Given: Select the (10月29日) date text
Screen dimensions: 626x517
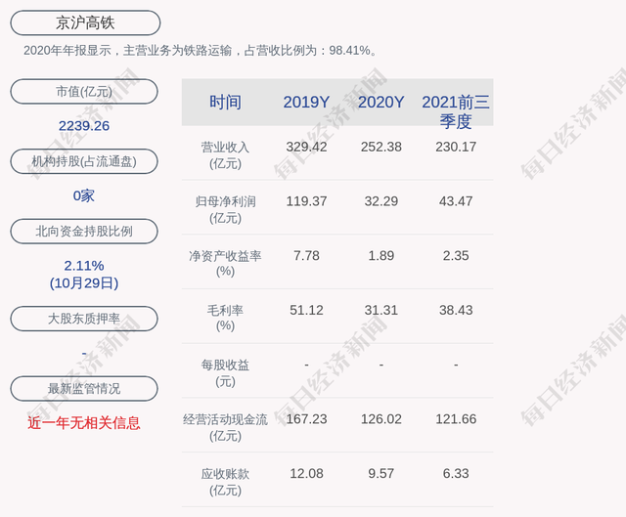Looking at the screenshot, I should point(84,283).
